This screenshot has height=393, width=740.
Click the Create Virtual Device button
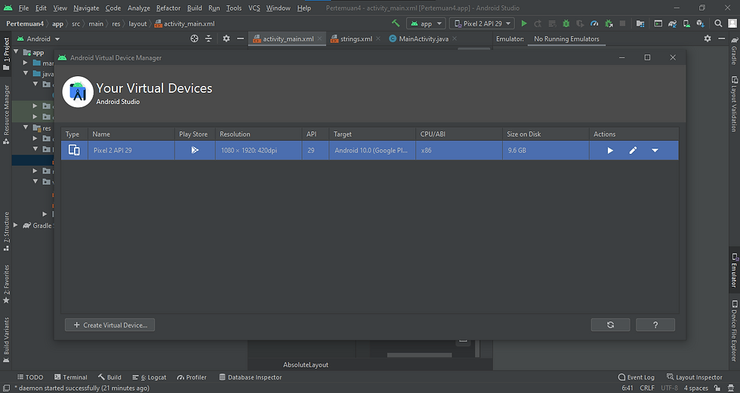(x=110, y=324)
